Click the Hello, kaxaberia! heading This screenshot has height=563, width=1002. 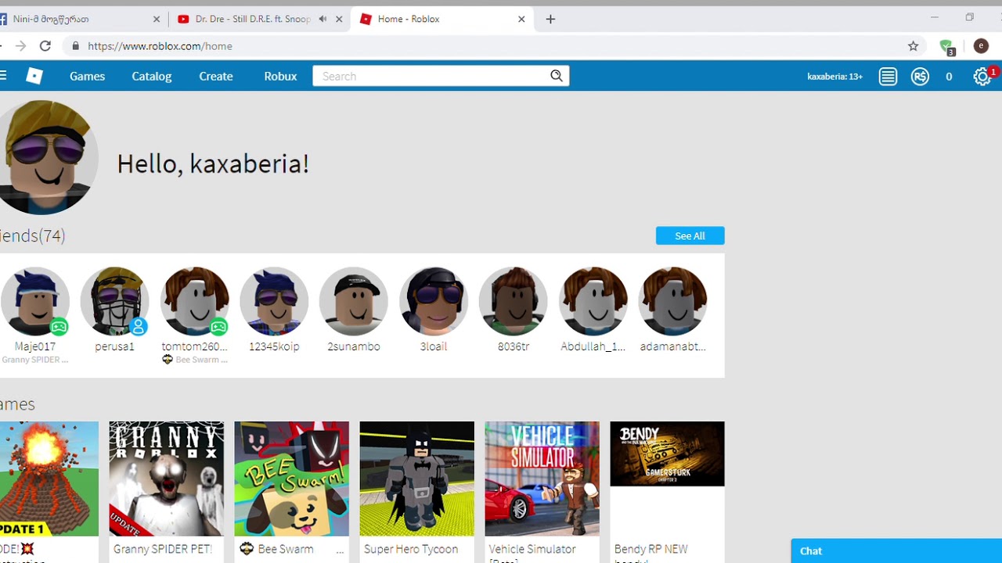click(x=213, y=163)
